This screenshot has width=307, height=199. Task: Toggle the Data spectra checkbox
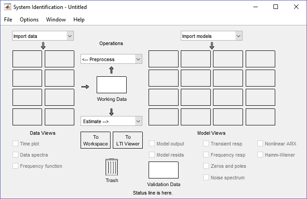click(x=16, y=155)
